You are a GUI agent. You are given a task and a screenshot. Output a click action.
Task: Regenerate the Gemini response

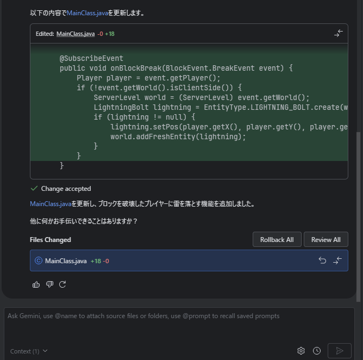point(62,284)
